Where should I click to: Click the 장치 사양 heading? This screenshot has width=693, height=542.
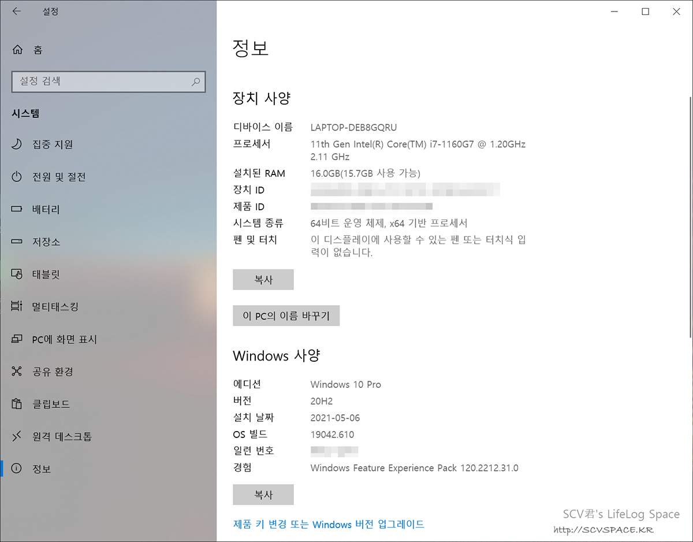(x=262, y=98)
